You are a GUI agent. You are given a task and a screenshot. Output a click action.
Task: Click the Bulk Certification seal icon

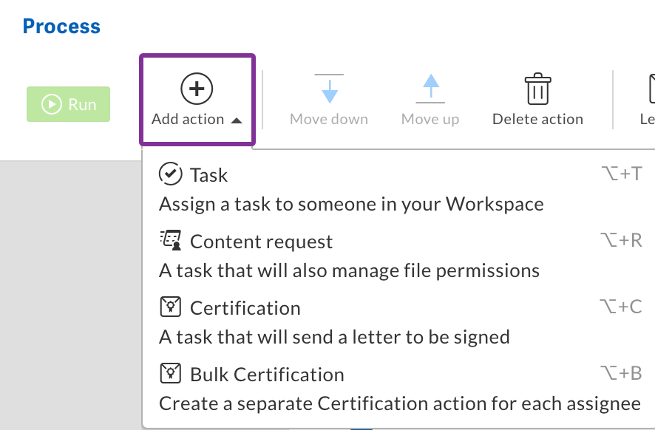coord(171,373)
